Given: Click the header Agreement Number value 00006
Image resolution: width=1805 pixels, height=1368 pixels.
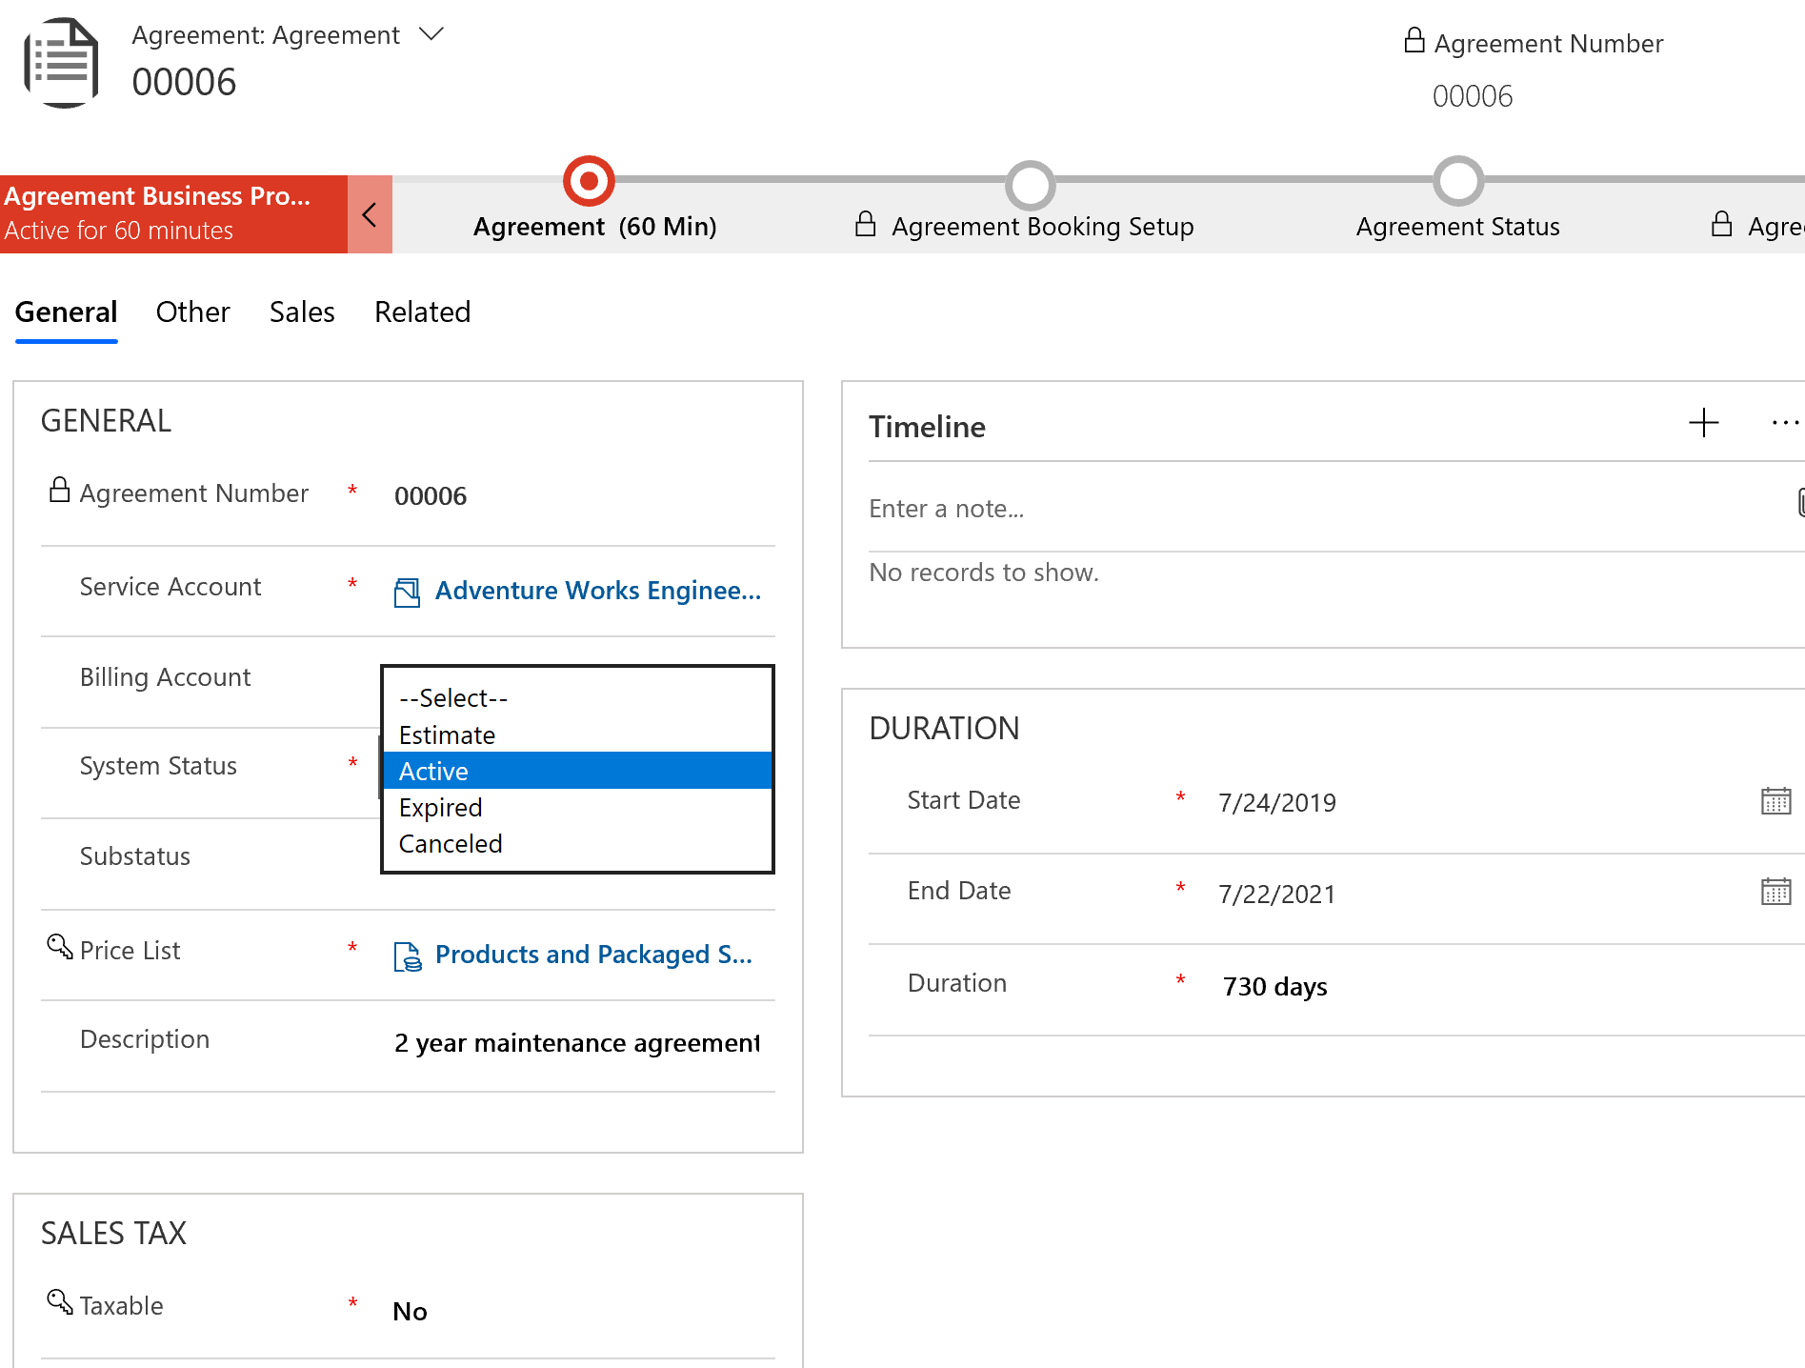Looking at the screenshot, I should 1473,96.
